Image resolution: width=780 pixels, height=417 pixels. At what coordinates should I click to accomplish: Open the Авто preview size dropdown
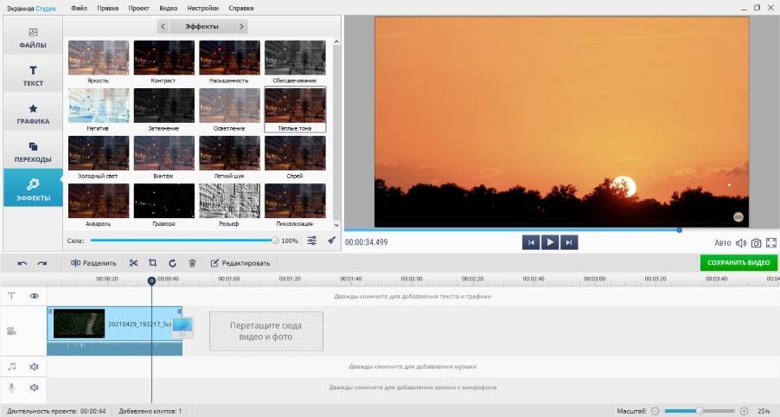click(723, 243)
